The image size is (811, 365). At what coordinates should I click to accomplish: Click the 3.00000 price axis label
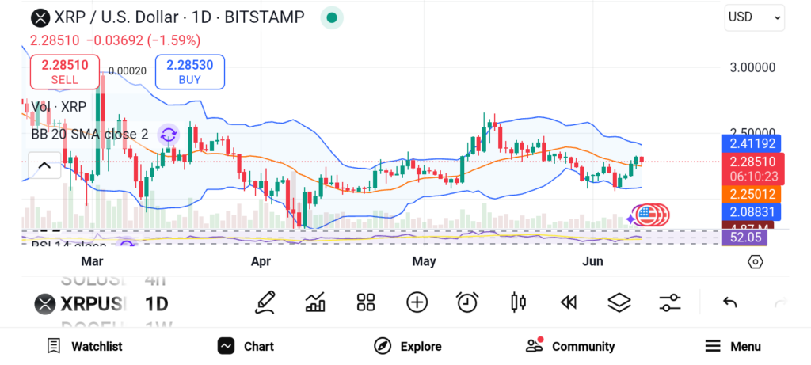(x=752, y=68)
